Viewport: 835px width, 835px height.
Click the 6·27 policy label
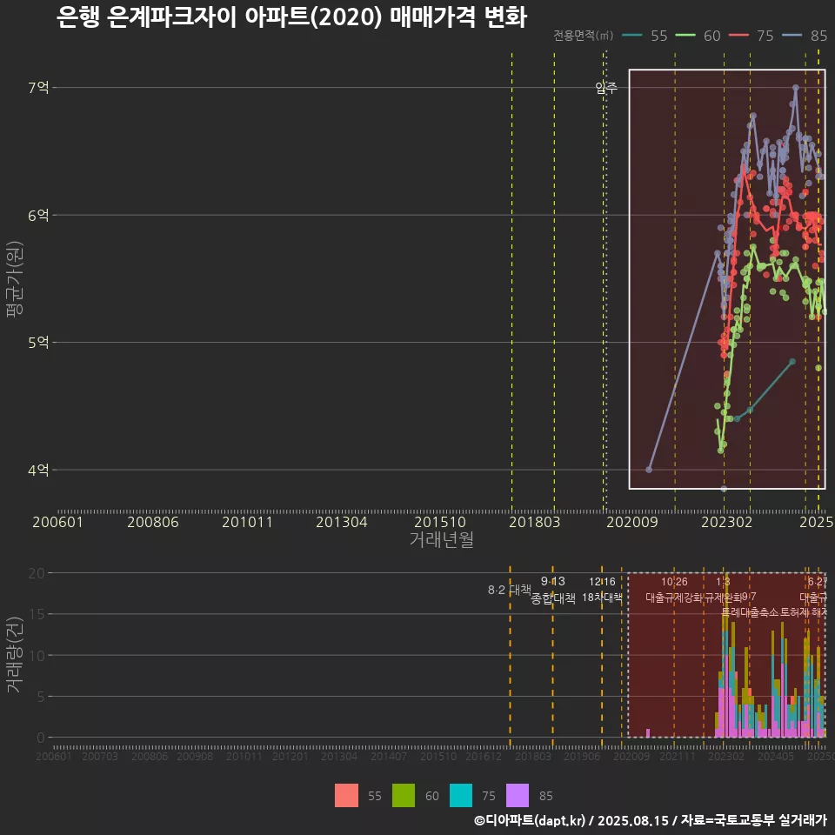tap(818, 582)
